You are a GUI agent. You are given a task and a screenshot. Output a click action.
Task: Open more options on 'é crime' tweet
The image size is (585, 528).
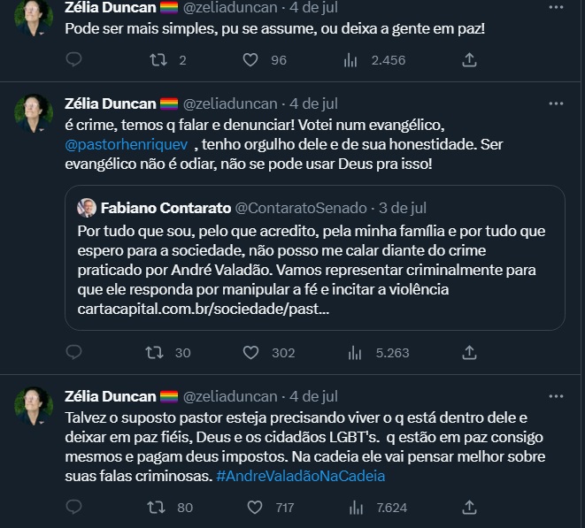pos(556,103)
